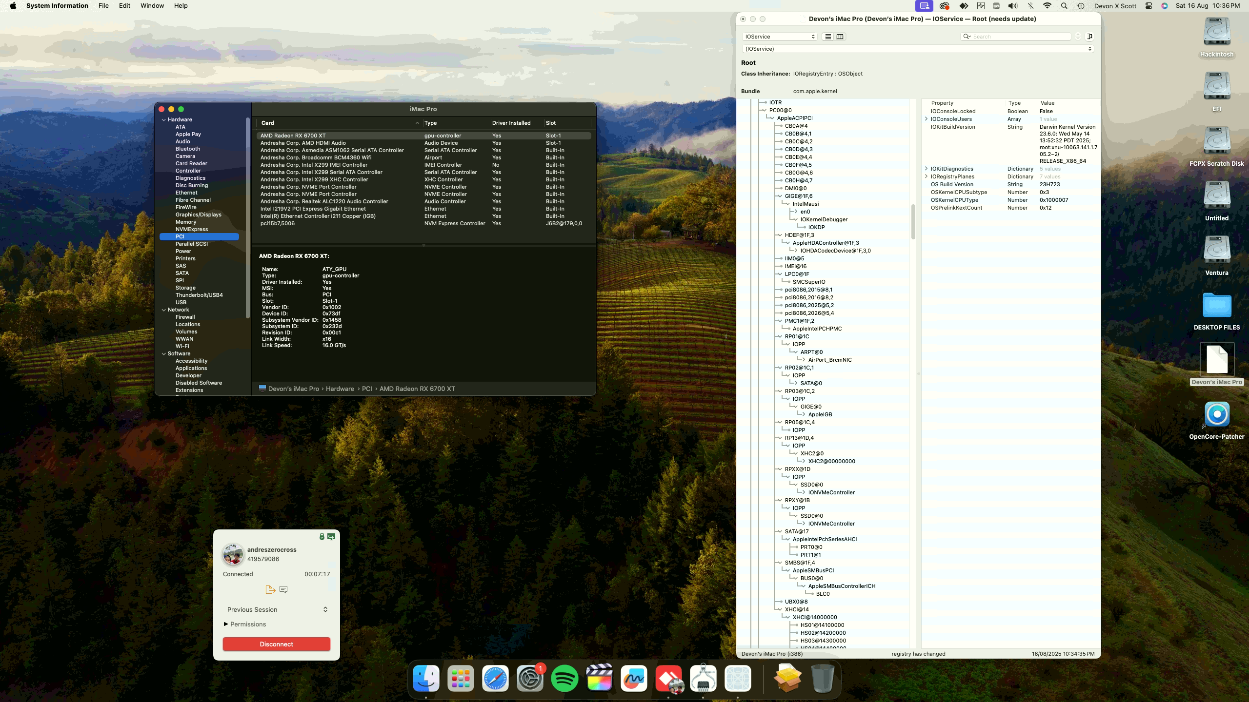Open the File menu
This screenshot has width=1249, height=702.
103,6
